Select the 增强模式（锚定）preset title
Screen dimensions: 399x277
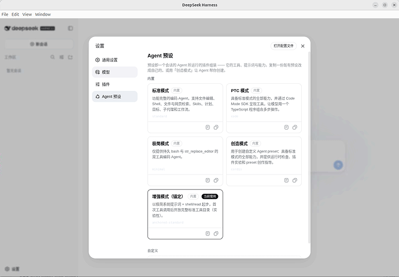click(168, 197)
